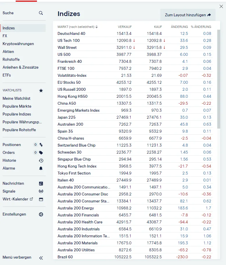Click the Alarme bell icon
This screenshot has width=226, height=265.
click(x=41, y=168)
